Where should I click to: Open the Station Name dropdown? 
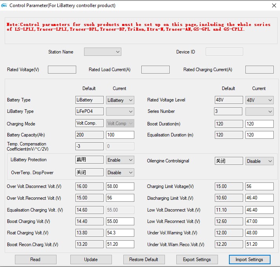(102, 52)
